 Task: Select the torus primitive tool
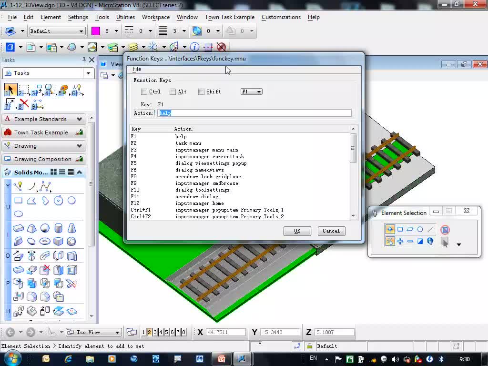pos(45,241)
